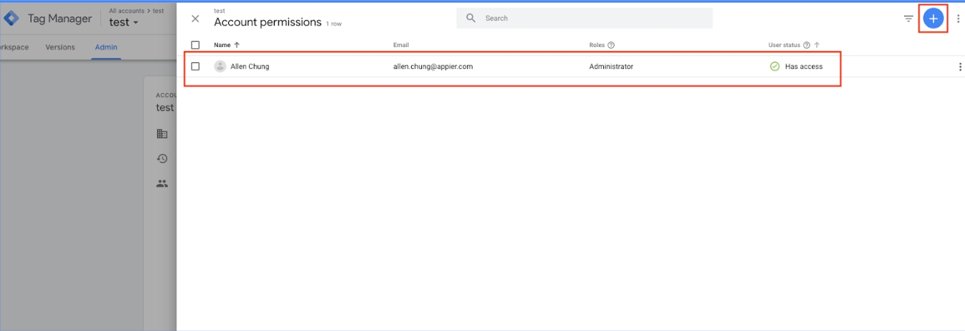The image size is (965, 331).
Task: Switch to the Versions tab
Action: 60,48
